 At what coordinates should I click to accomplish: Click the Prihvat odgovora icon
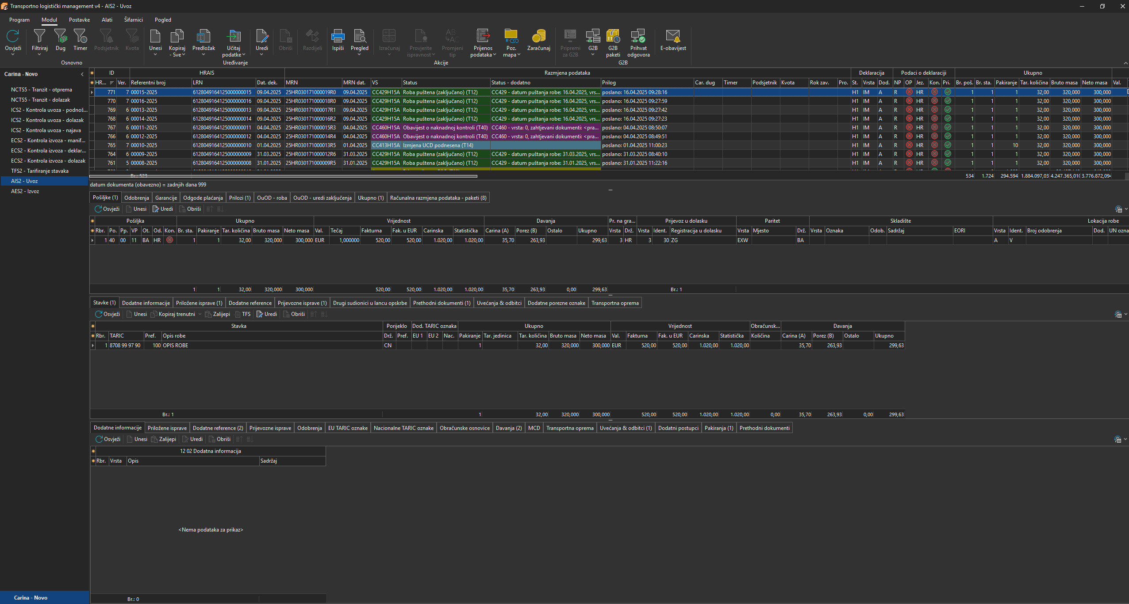click(x=638, y=36)
